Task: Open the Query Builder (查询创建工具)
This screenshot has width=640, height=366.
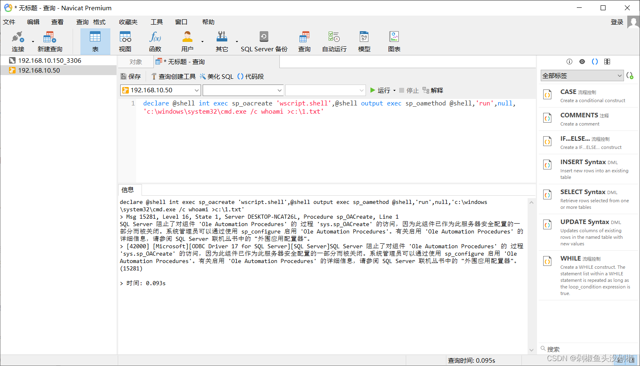Action: pyautogui.click(x=173, y=76)
